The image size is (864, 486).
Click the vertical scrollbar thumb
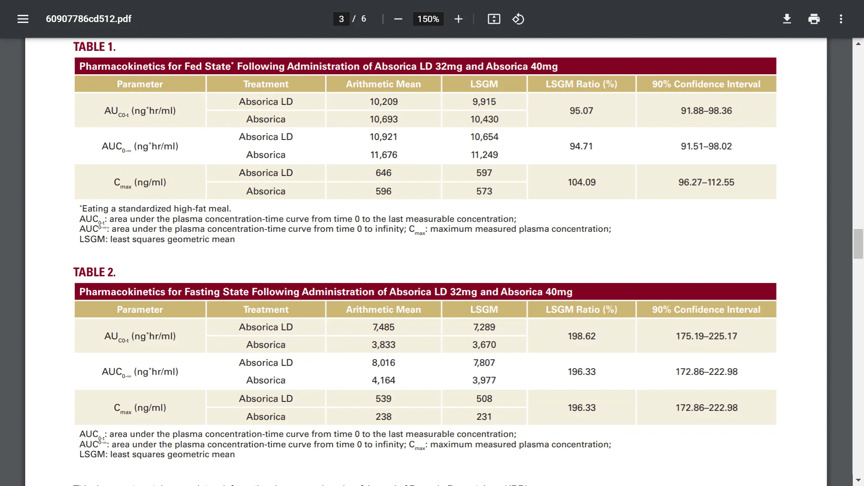click(x=858, y=244)
